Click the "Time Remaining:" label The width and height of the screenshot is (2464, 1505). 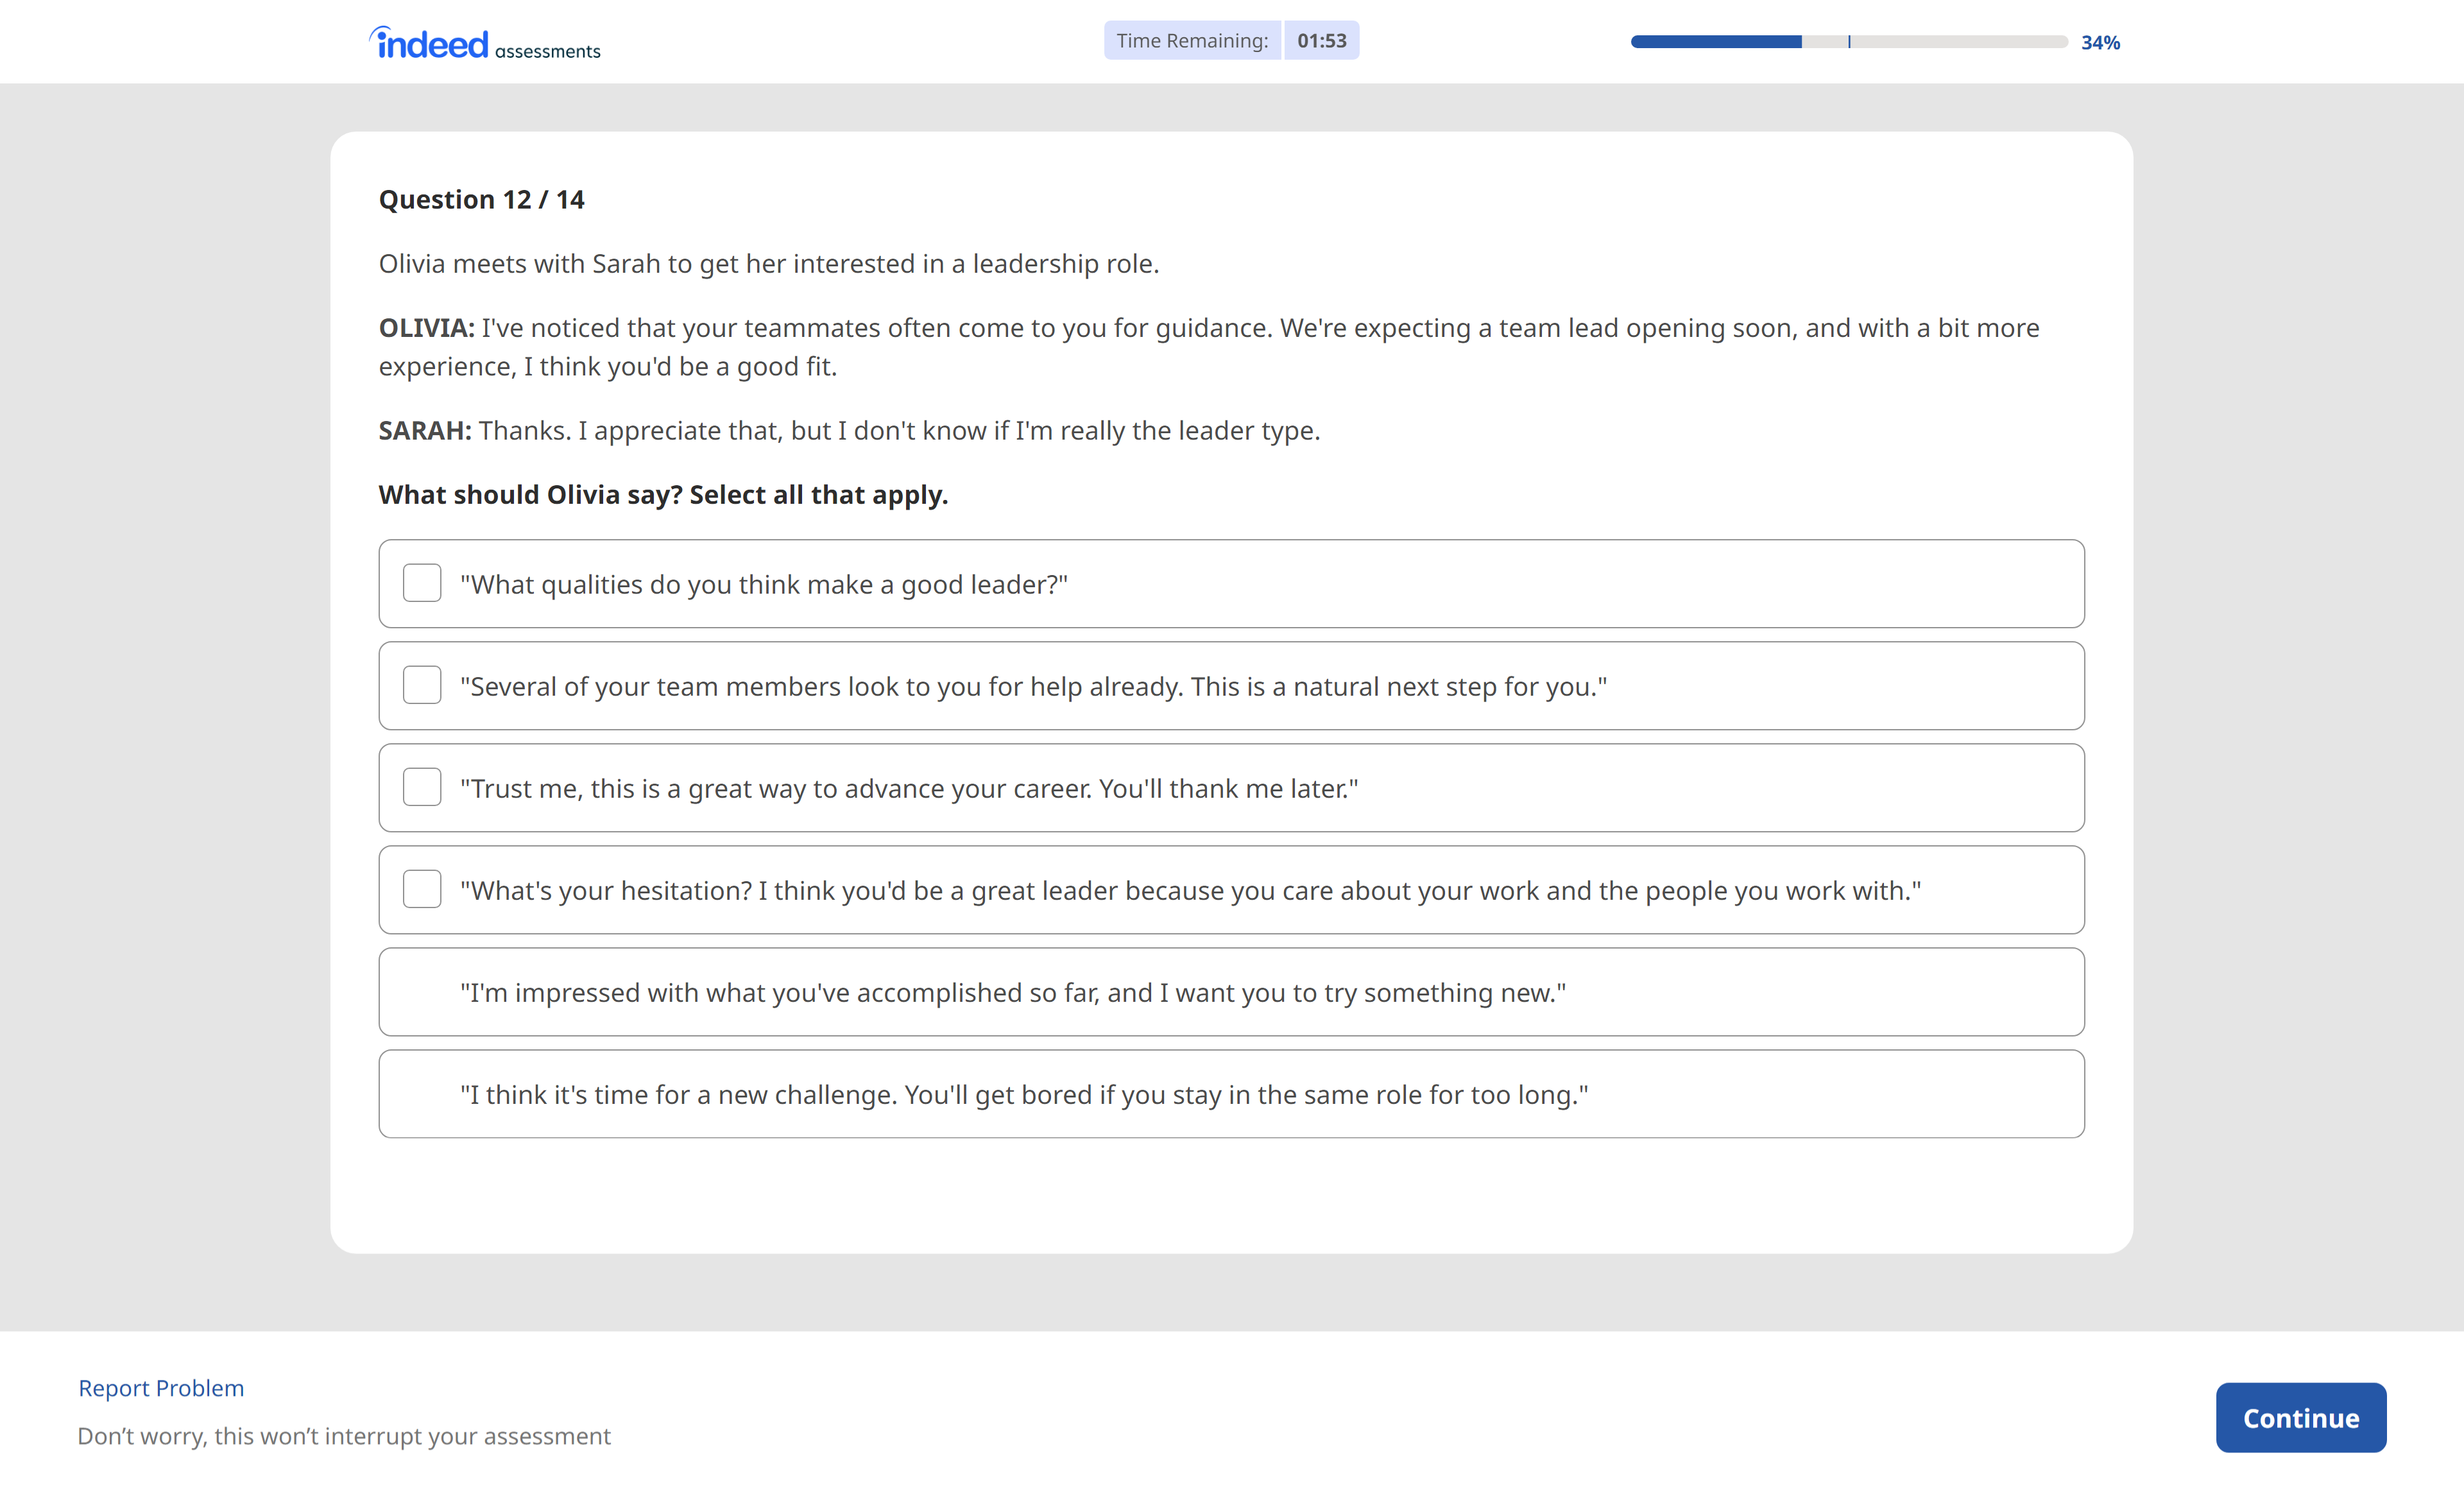tap(1192, 41)
